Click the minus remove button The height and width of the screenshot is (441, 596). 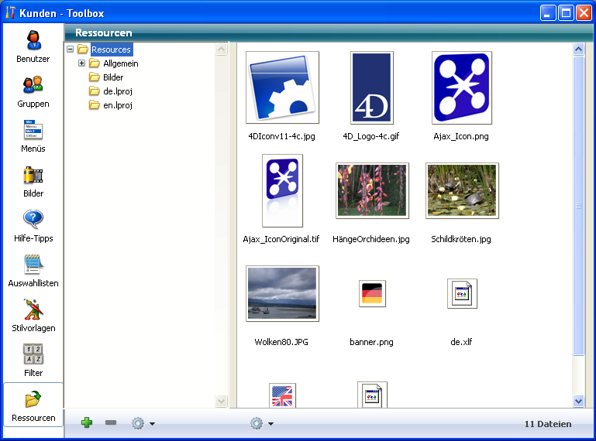[111, 423]
